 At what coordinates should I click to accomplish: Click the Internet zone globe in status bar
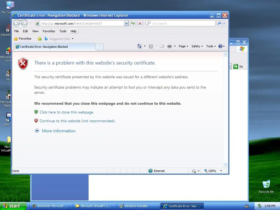(151, 171)
